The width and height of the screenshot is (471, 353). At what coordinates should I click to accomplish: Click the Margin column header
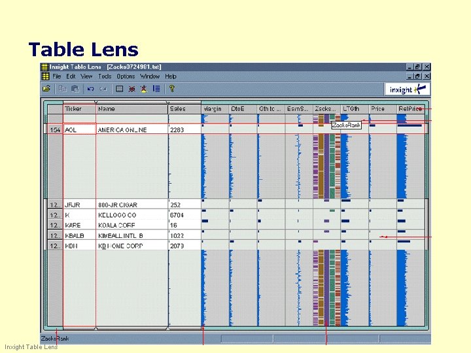point(215,109)
